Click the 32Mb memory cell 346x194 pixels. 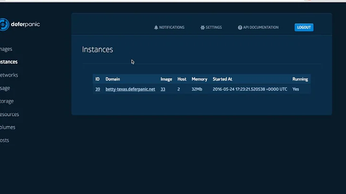(x=197, y=89)
